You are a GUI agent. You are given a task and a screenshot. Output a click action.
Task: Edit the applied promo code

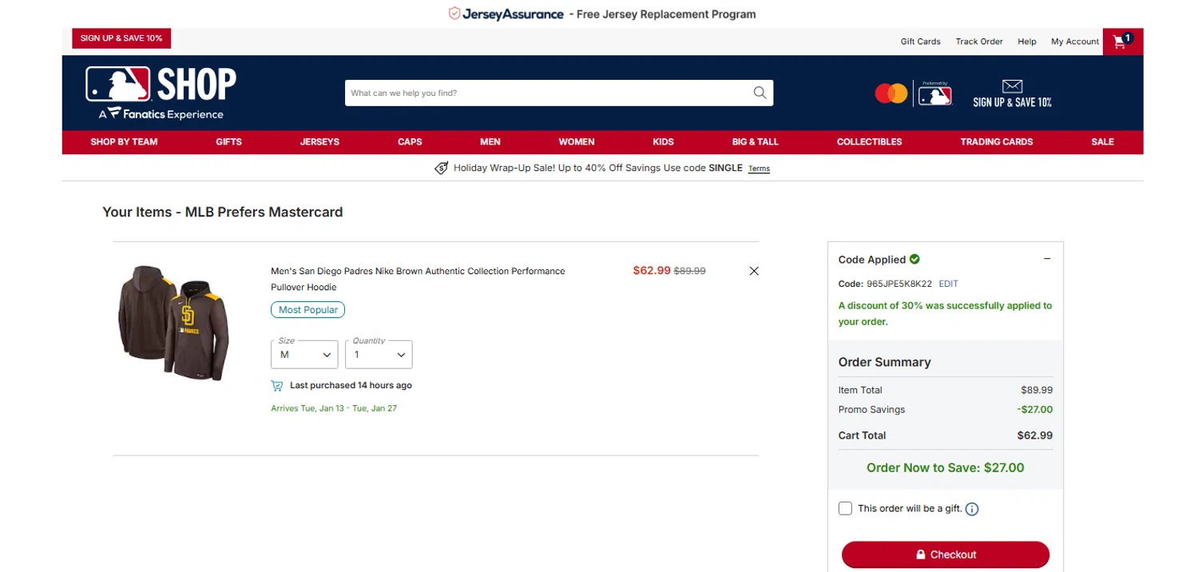(x=948, y=284)
